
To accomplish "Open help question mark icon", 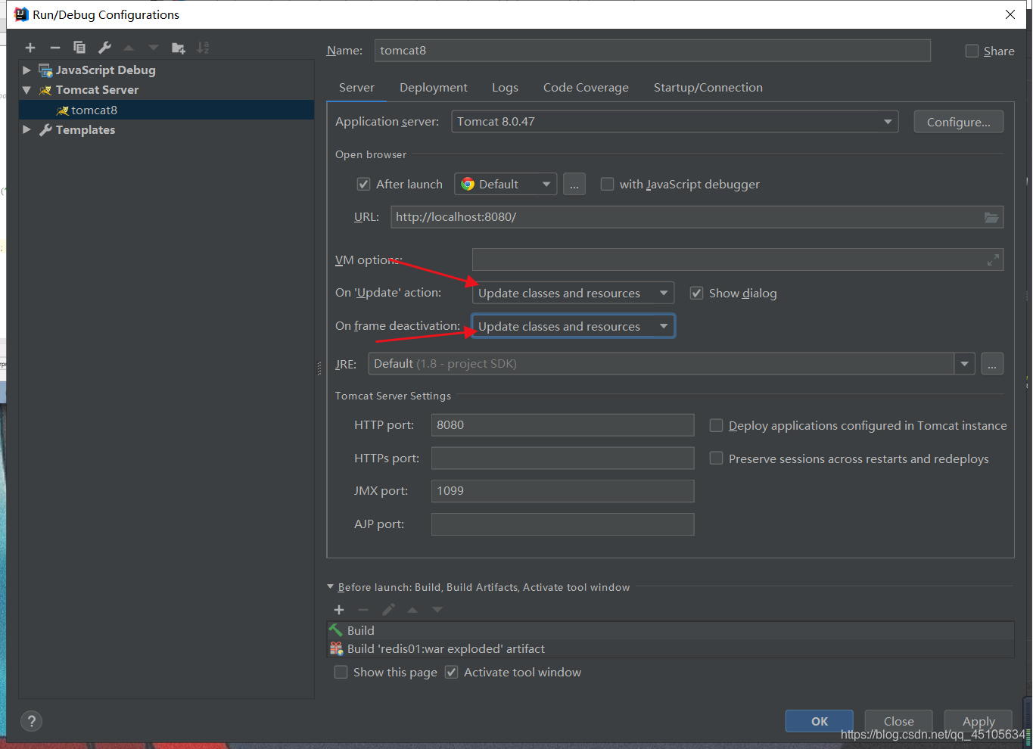I will tap(31, 721).
